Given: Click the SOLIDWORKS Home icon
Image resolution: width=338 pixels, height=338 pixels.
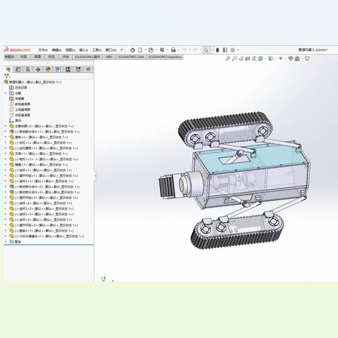Looking at the screenshot, I should tap(132, 50).
